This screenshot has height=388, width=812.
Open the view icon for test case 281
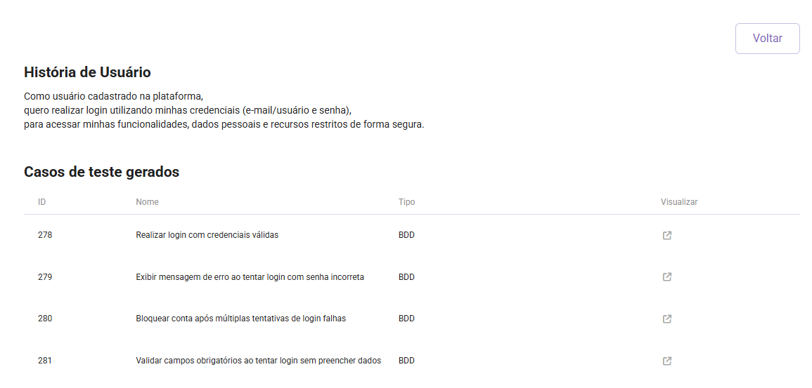point(667,361)
